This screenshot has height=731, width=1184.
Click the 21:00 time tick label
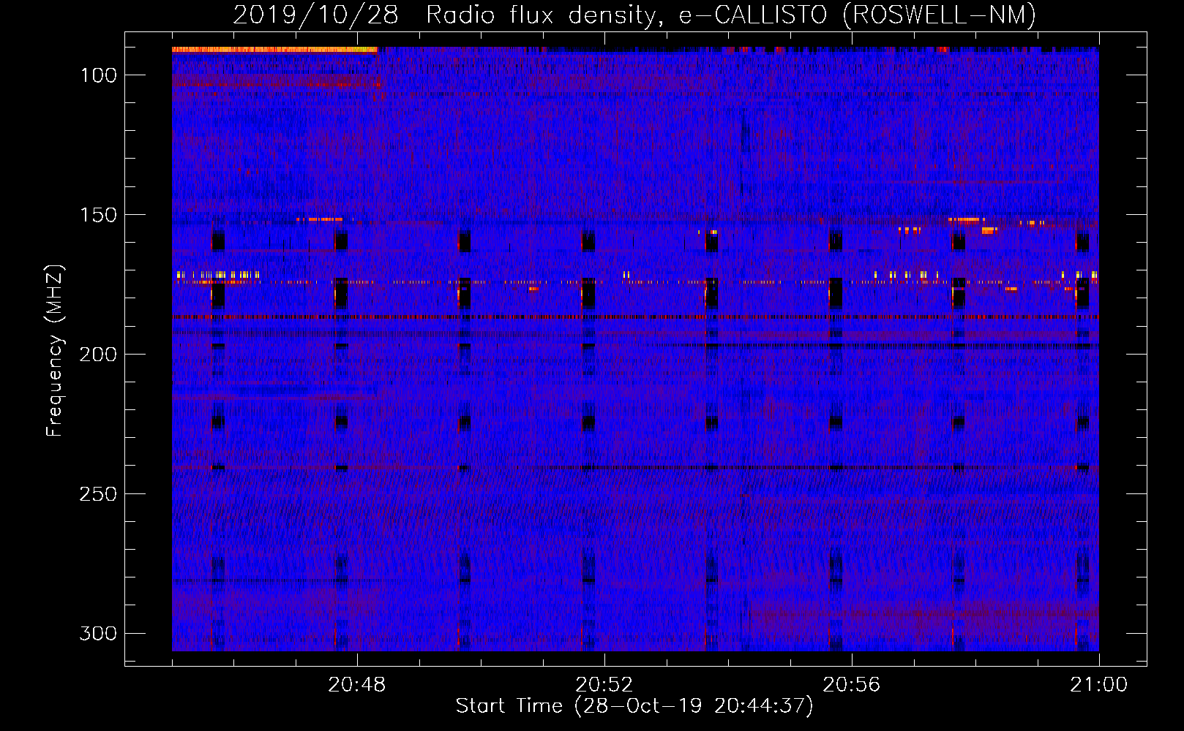[x=1099, y=685]
